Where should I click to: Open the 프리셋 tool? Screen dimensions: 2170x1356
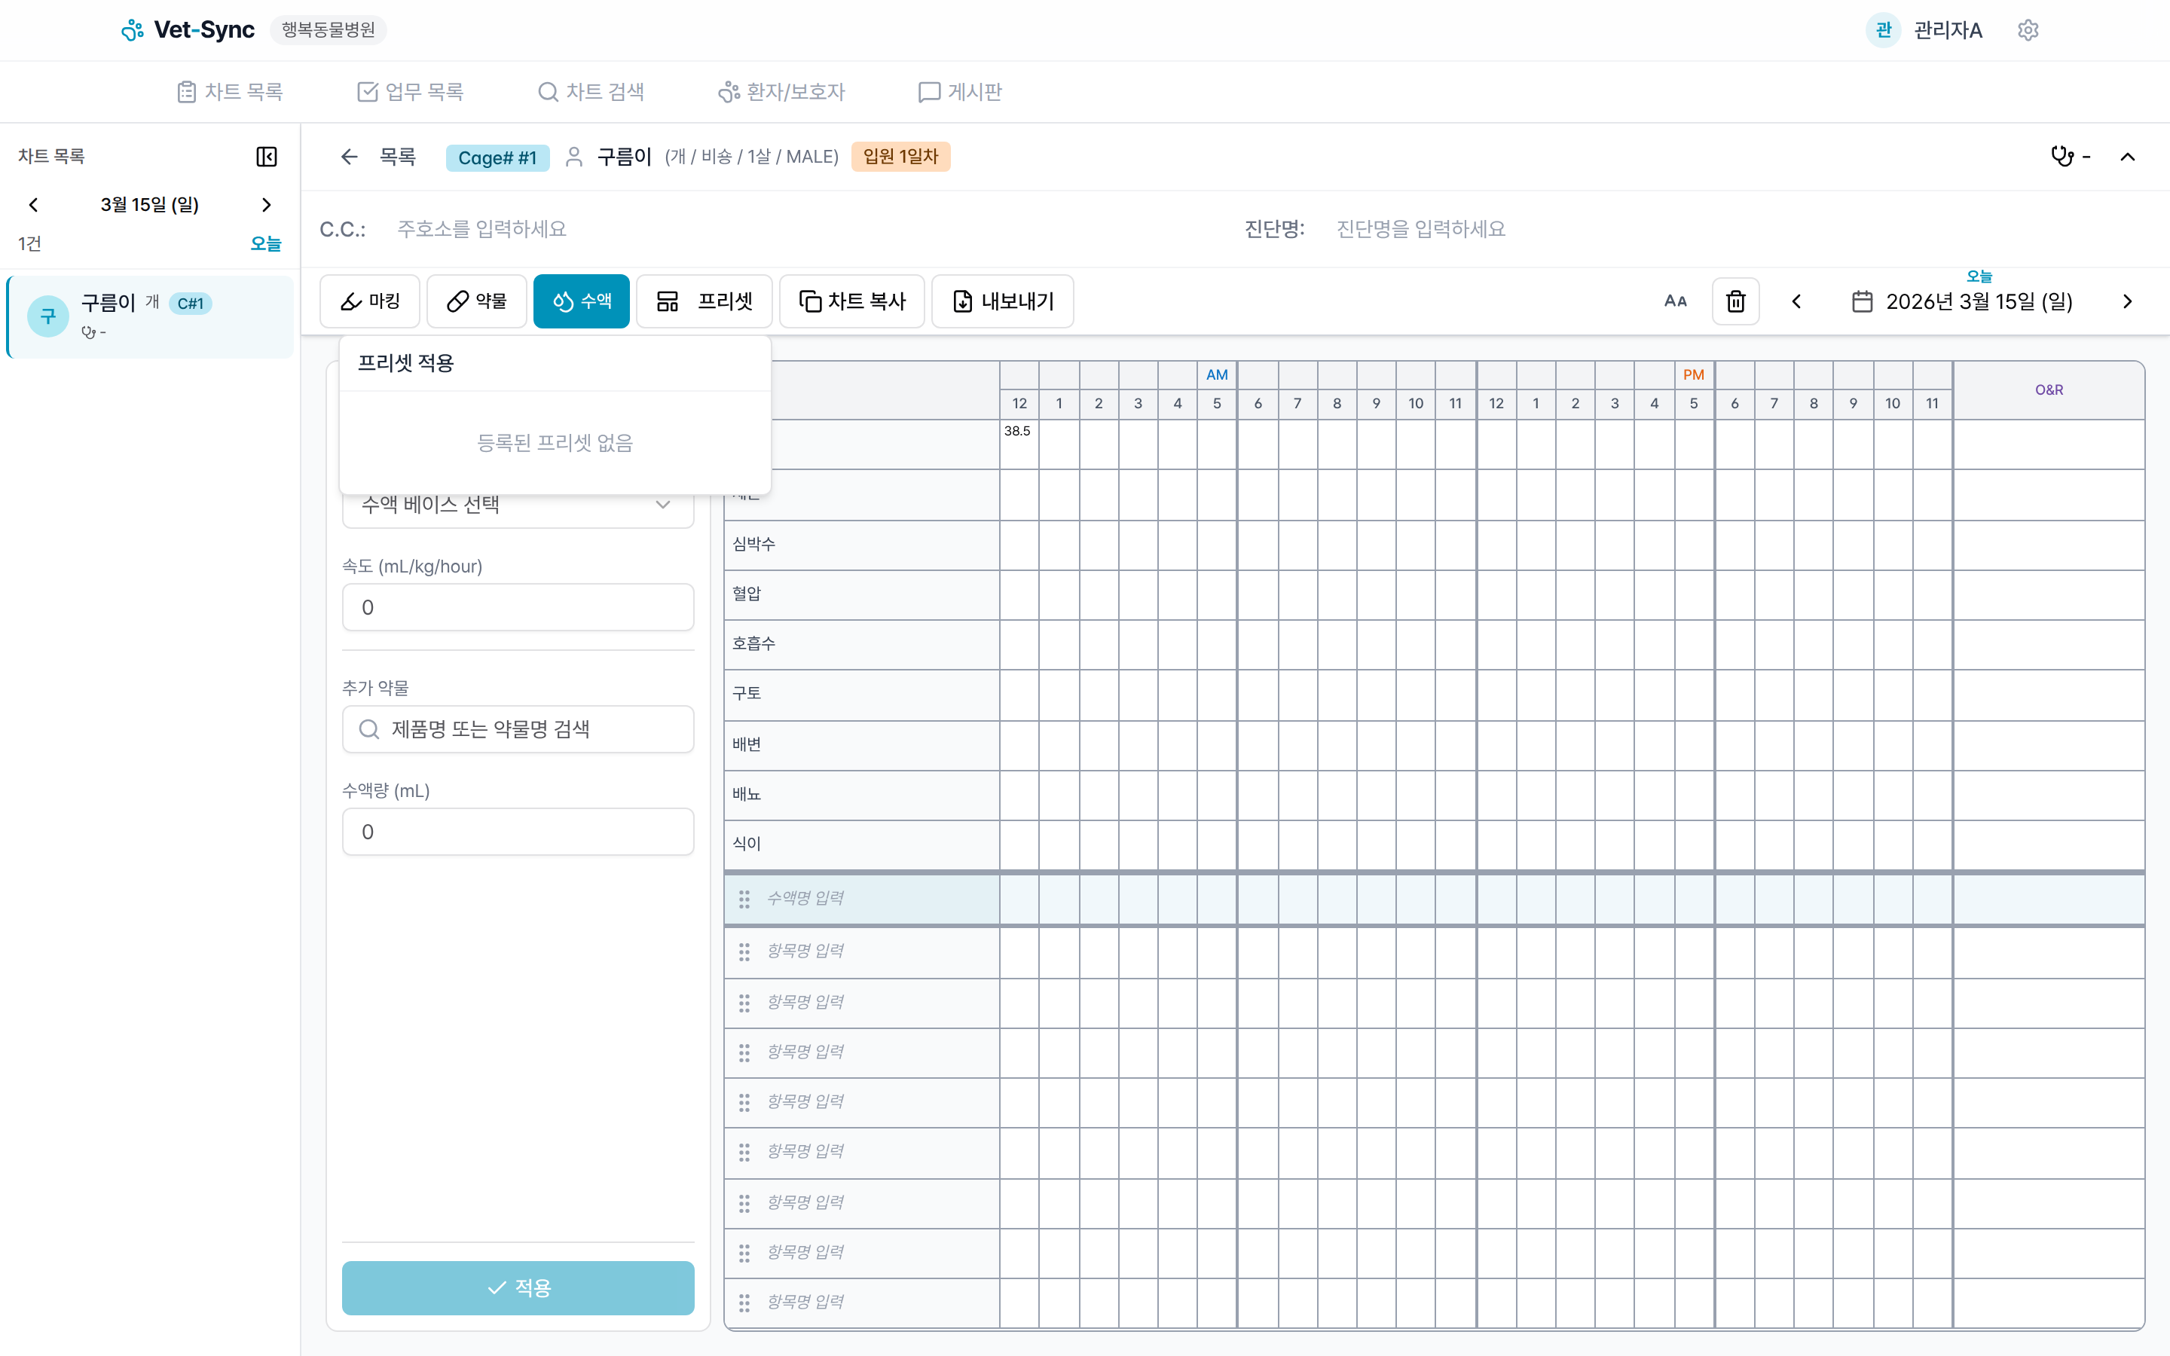[x=704, y=301]
